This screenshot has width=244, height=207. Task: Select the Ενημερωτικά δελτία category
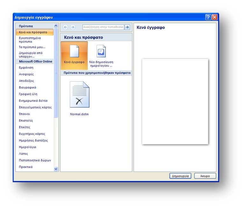[x=33, y=101]
